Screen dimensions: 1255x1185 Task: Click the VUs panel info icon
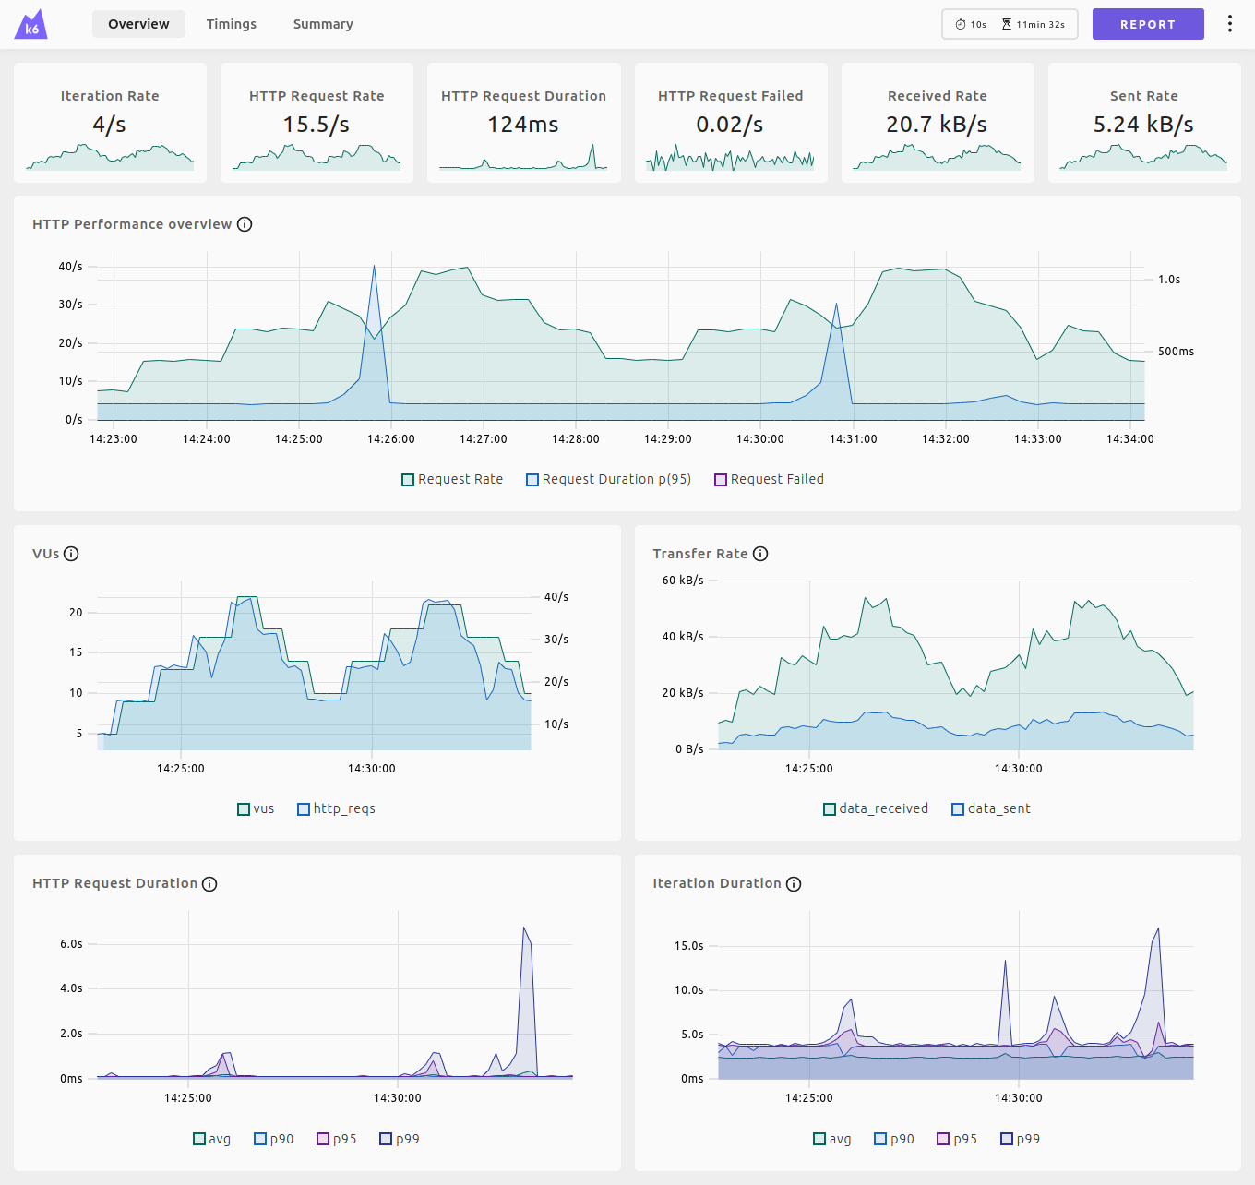[72, 554]
